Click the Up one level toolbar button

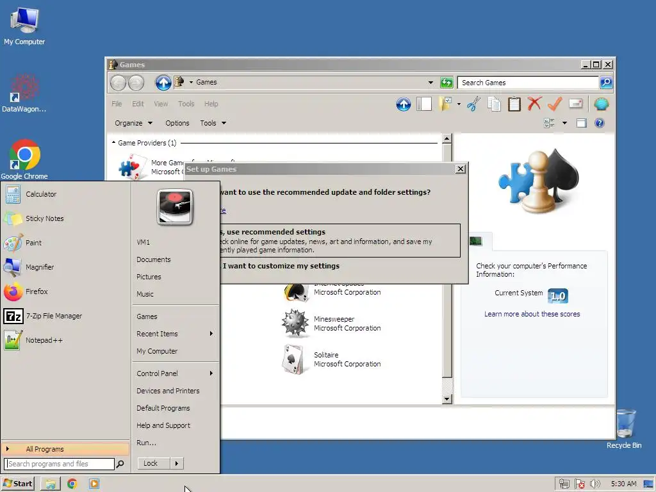pos(404,104)
